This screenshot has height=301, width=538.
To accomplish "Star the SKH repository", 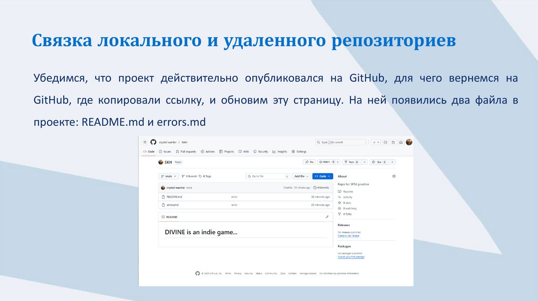I will coord(379,162).
